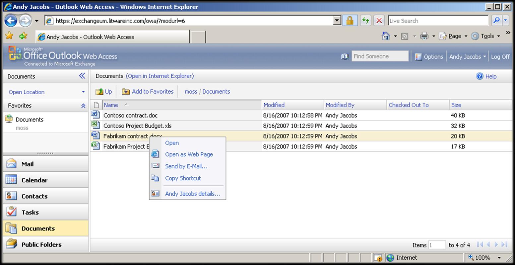The height and width of the screenshot is (265, 515).
Task: Click the security lock icon
Action: point(350,21)
